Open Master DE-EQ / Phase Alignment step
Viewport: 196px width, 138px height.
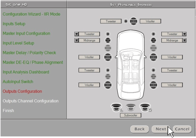pyautogui.click(x=33, y=62)
